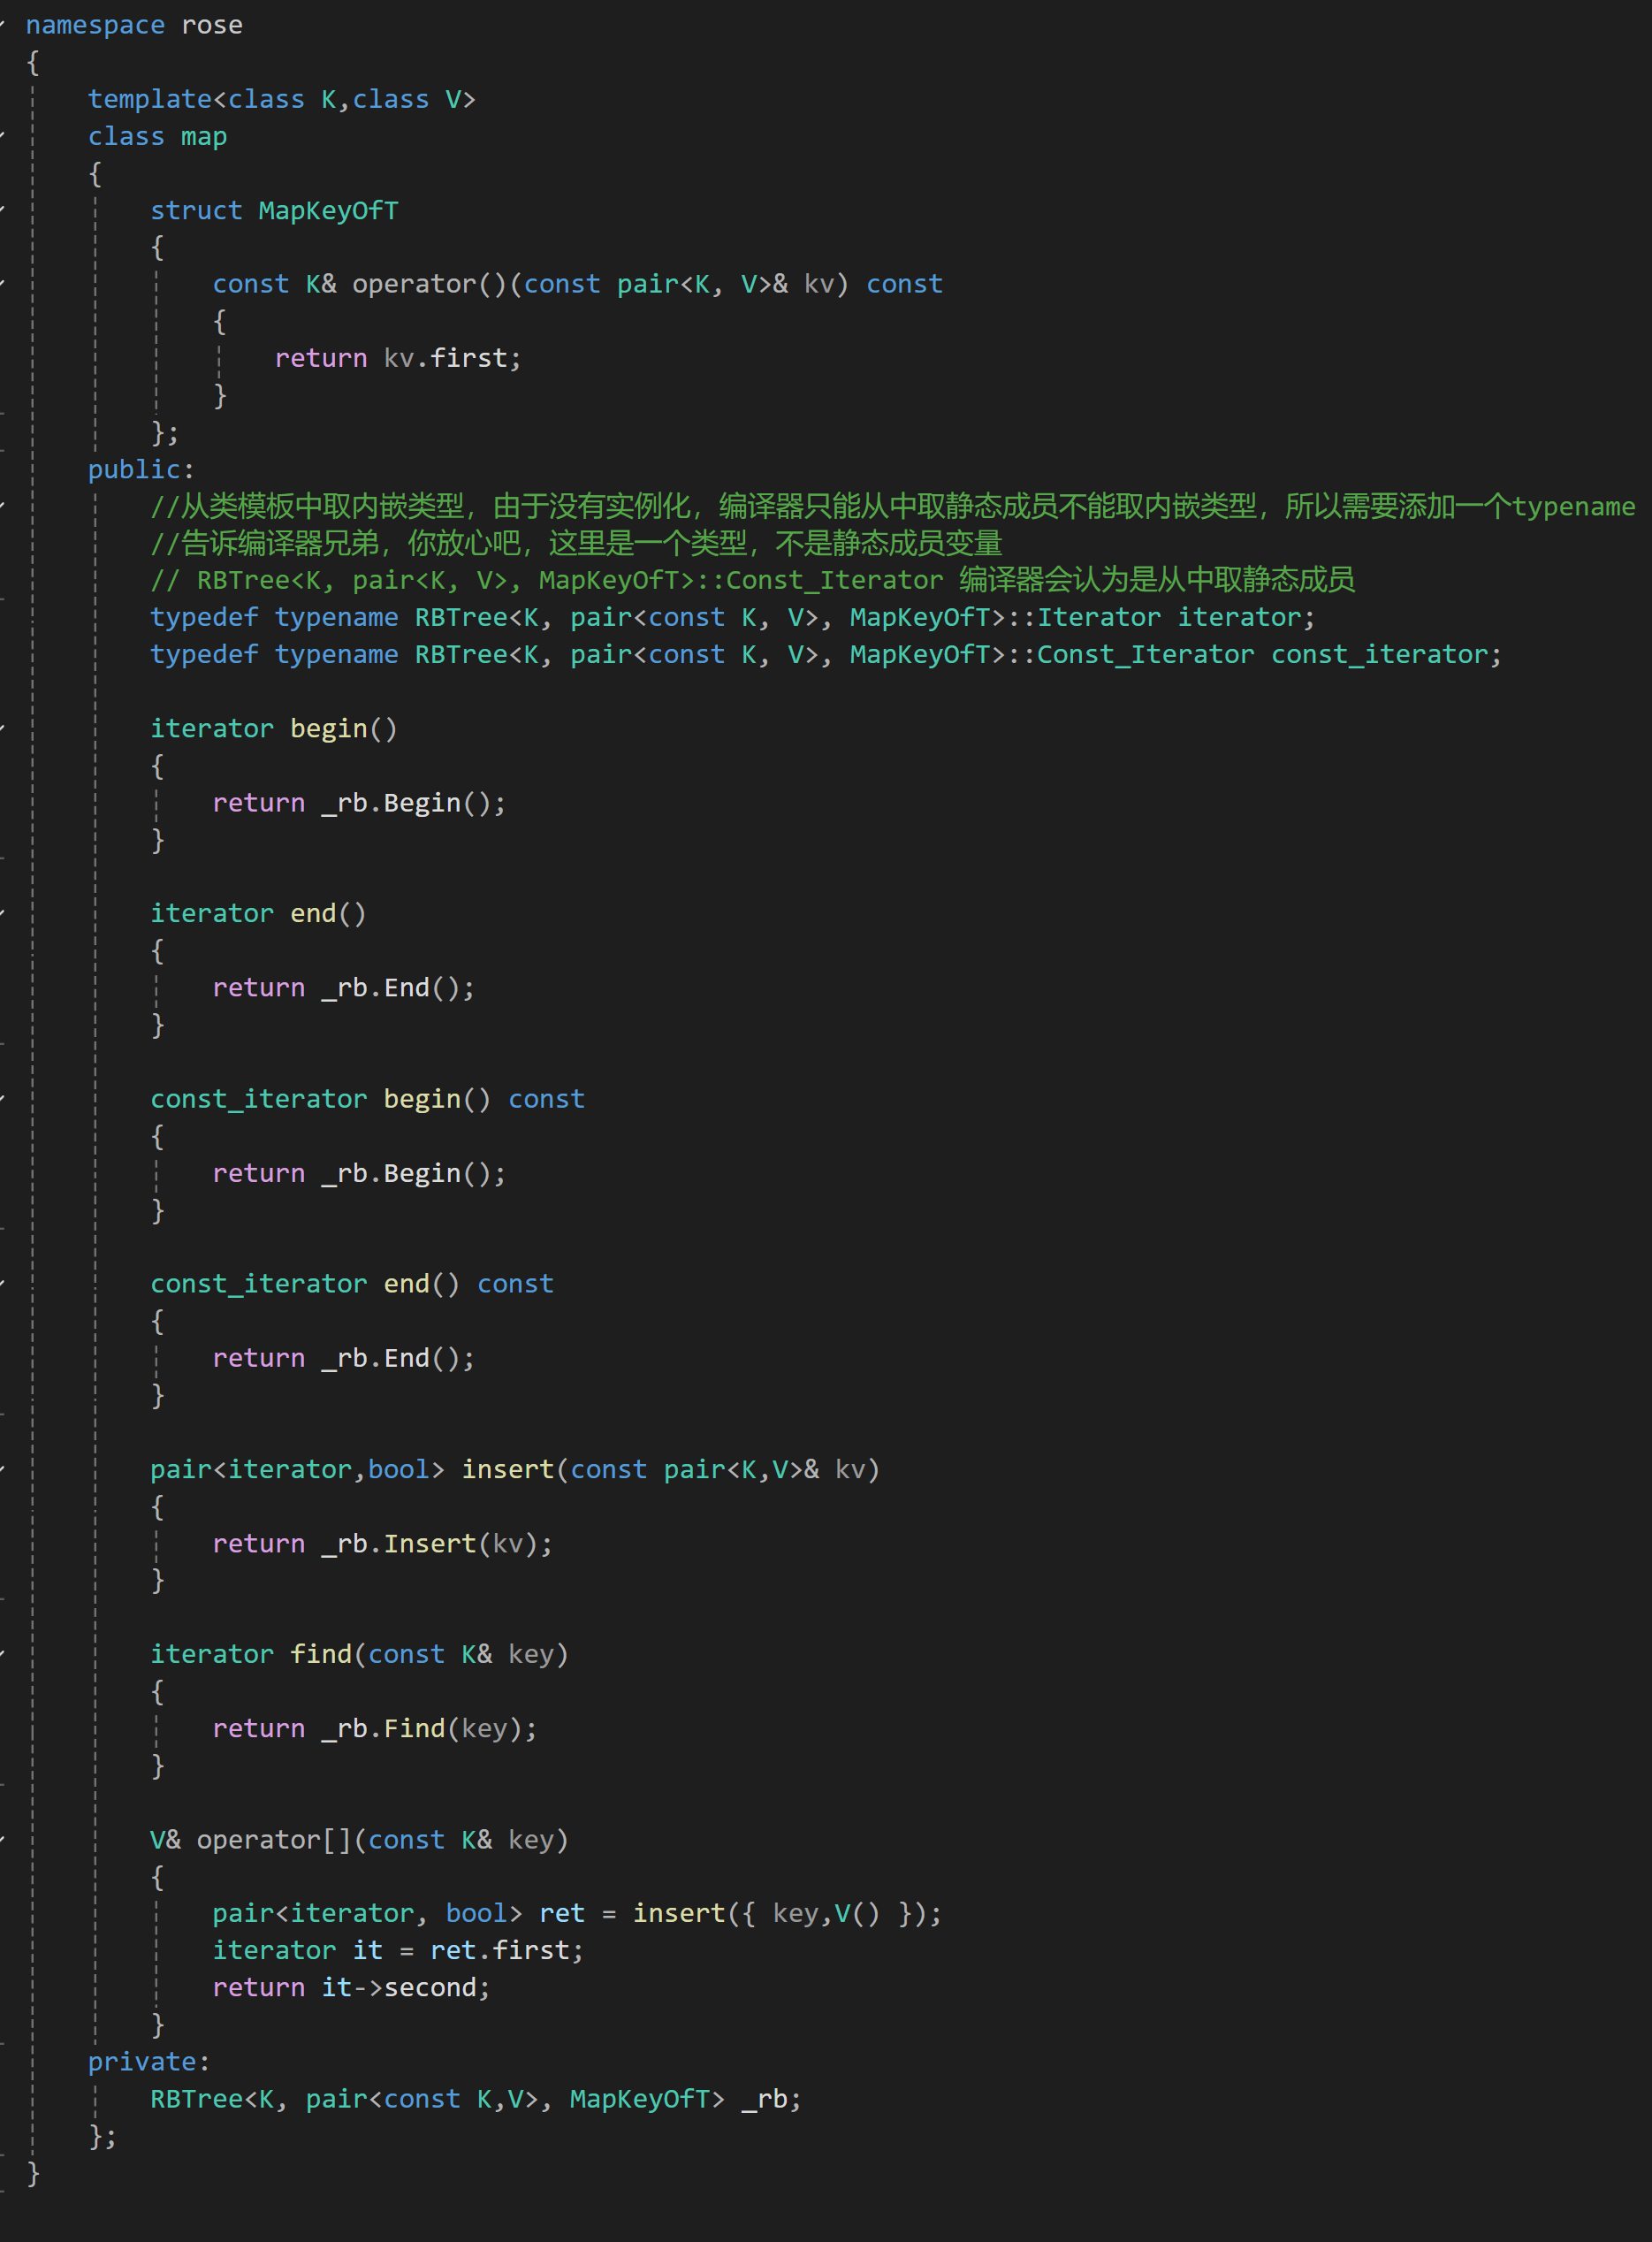1652x2242 pixels.
Task: Click the typedef line ending 'Iterator iterator;'
Action: click(x=732, y=617)
